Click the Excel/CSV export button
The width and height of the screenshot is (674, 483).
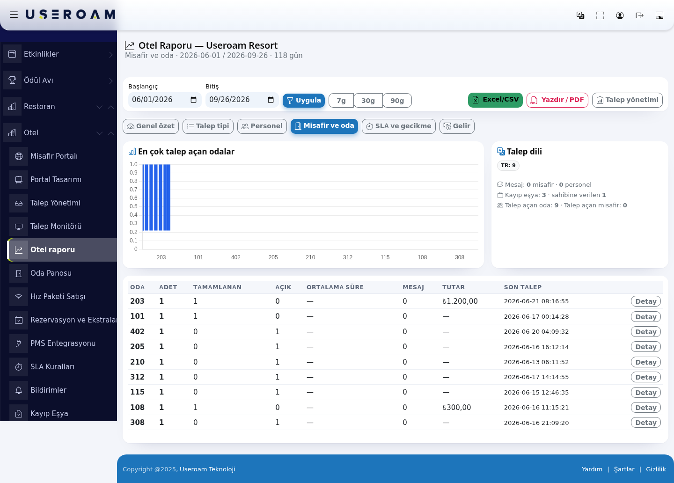[495, 100]
